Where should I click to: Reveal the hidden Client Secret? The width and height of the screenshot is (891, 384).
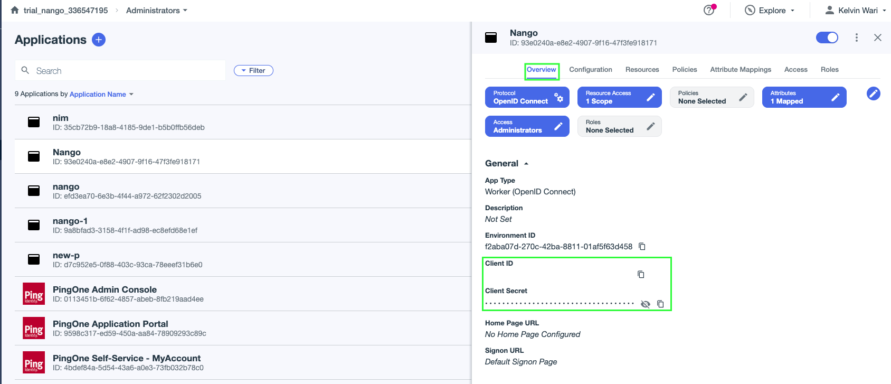coord(645,304)
